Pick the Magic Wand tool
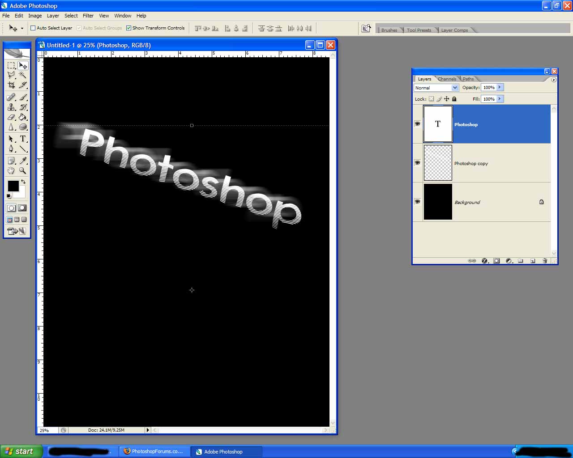Screen dimensions: 573x458 pos(23,75)
